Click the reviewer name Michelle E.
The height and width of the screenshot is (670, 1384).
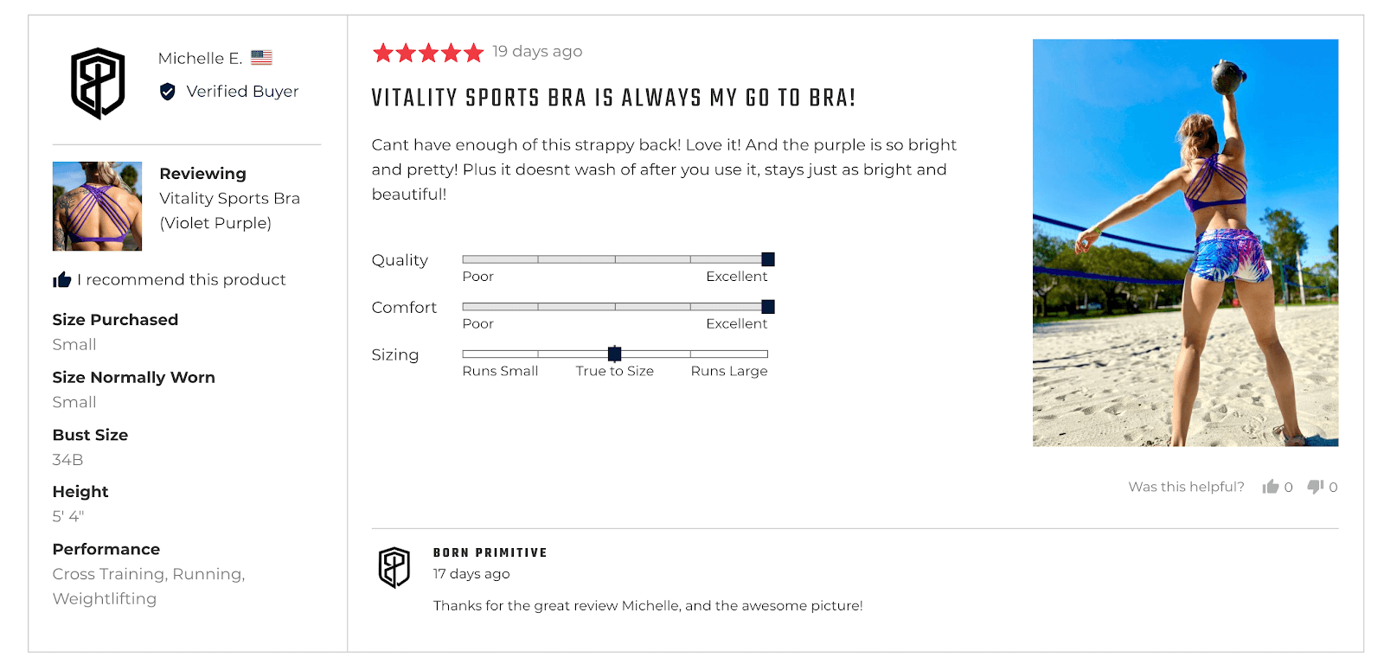point(200,58)
